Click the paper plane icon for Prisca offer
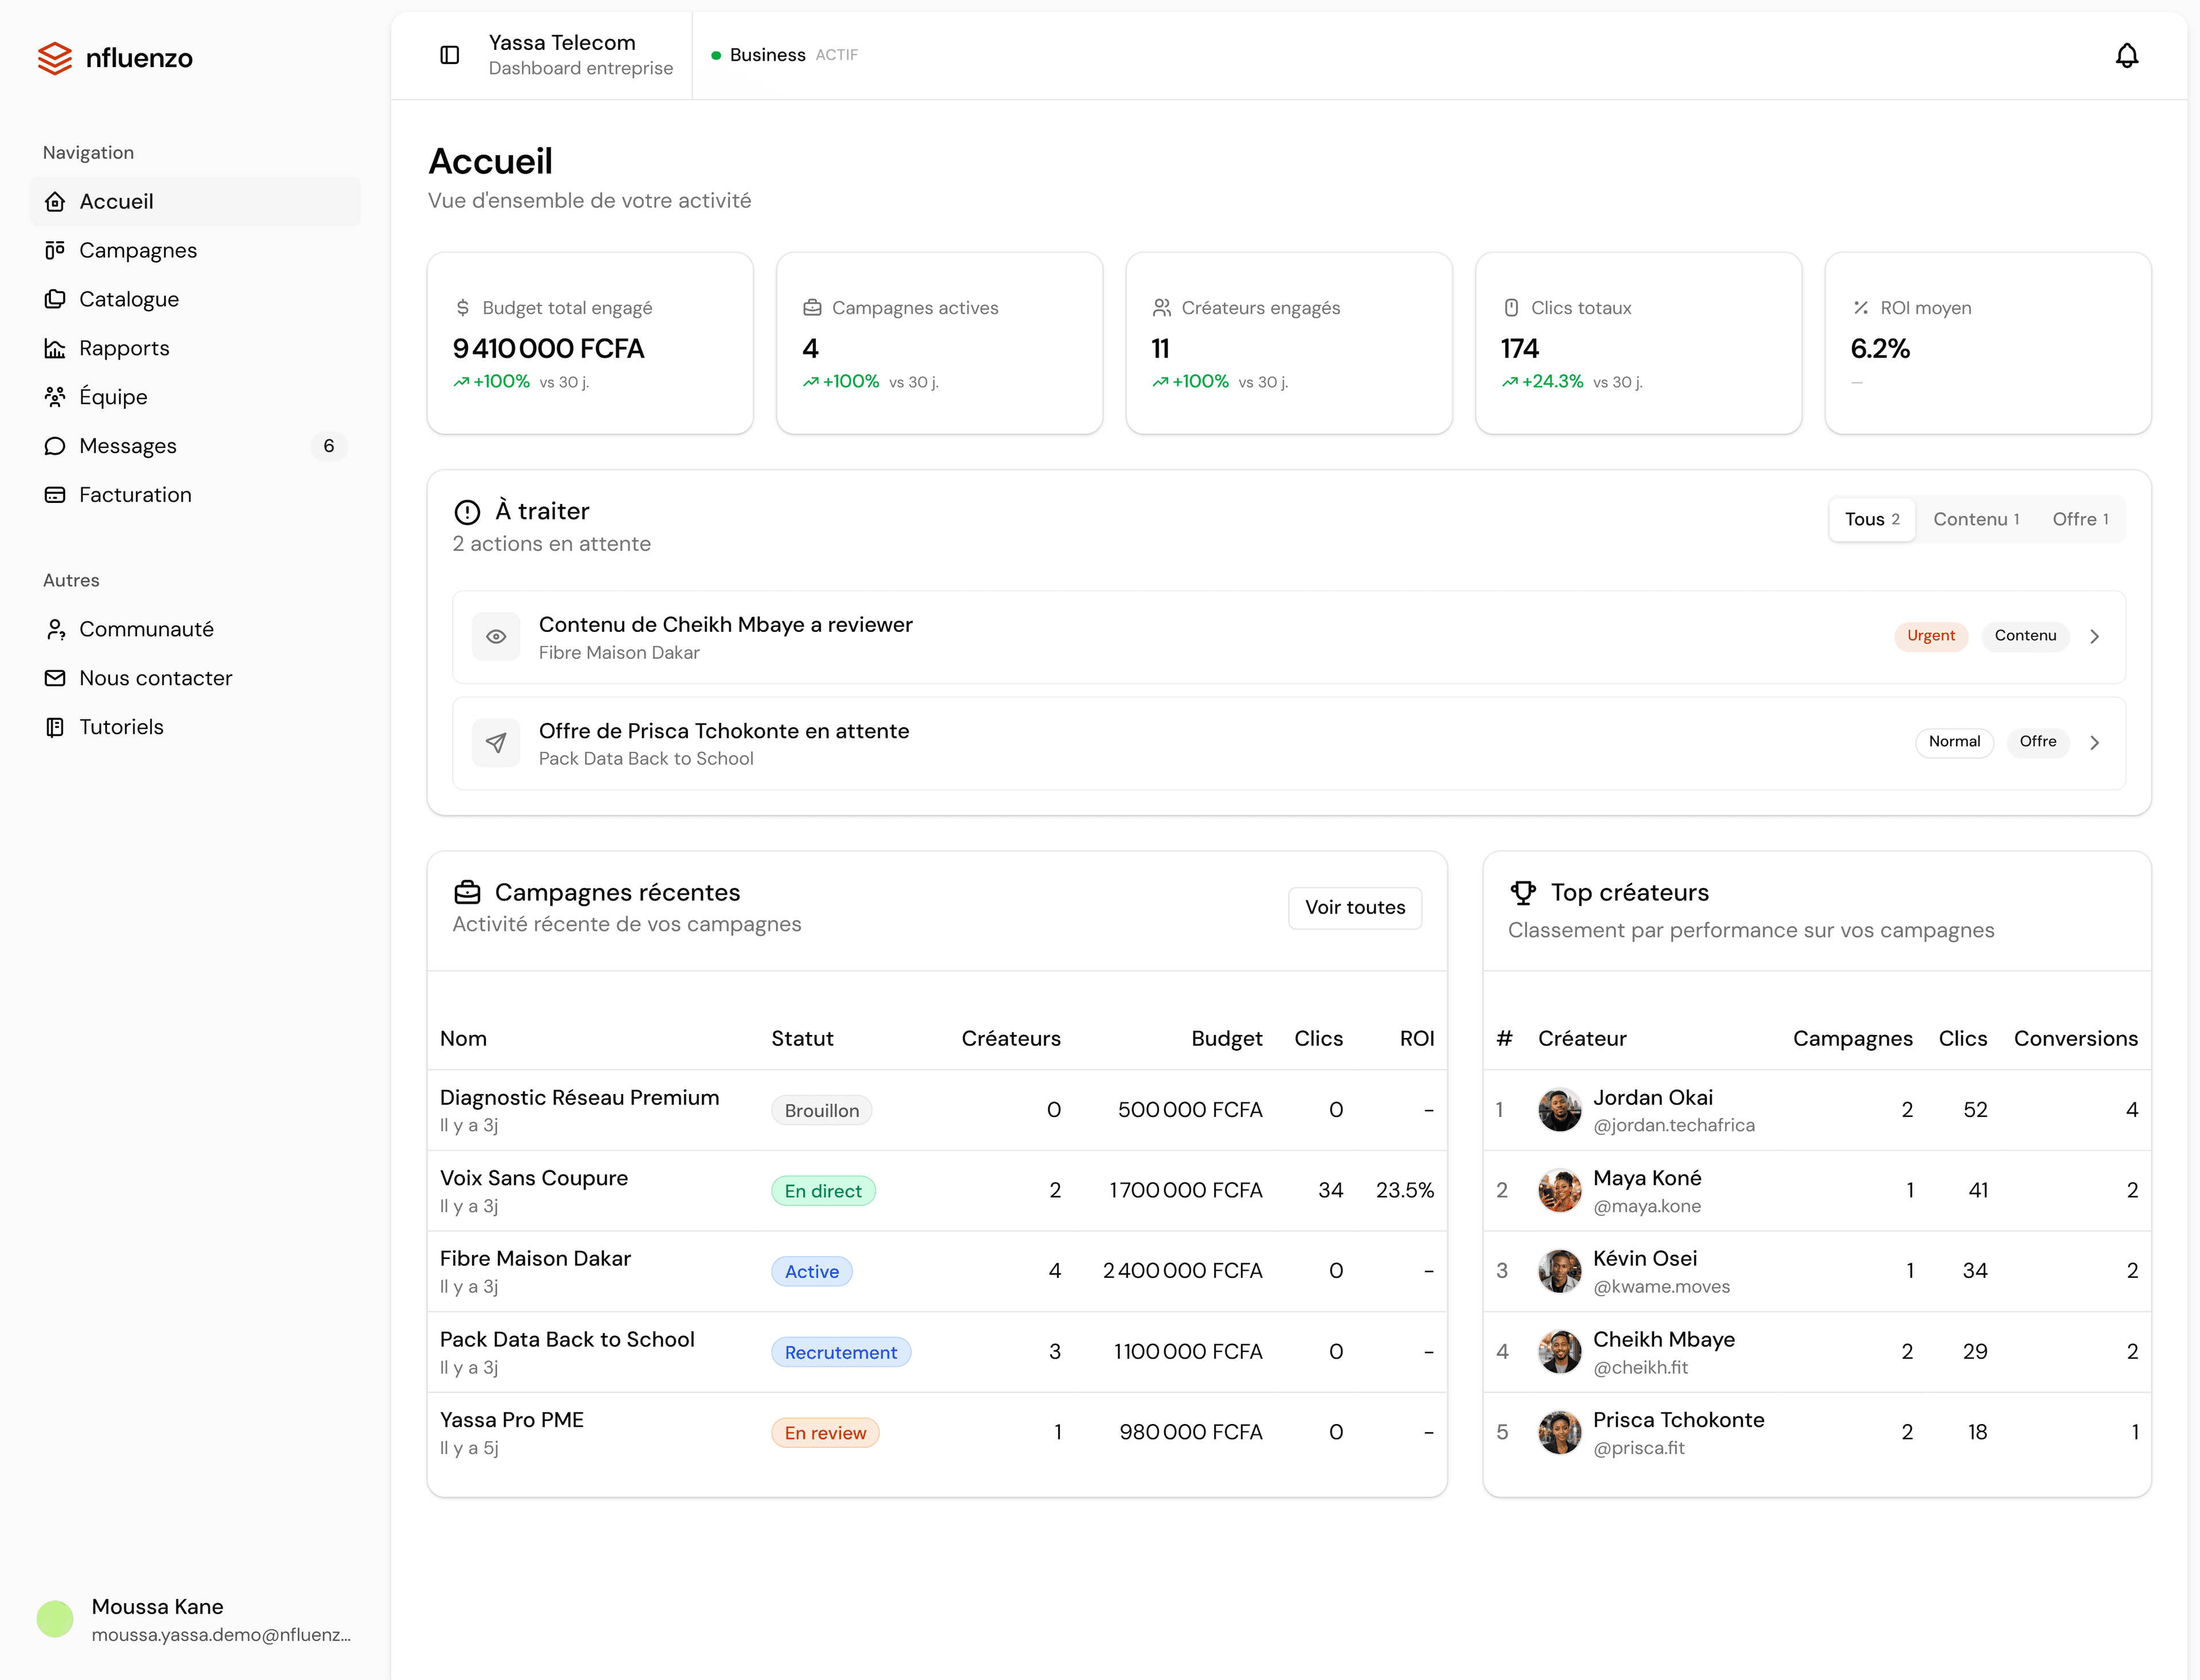Viewport: 2200px width, 1680px height. pyautogui.click(x=496, y=743)
